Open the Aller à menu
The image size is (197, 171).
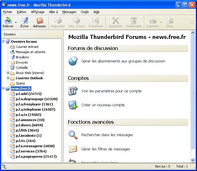(53, 12)
